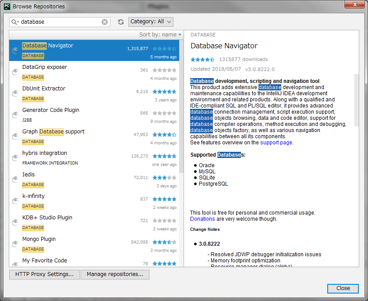The width and height of the screenshot is (368, 301).
Task: Click the 3.0.8222 change notes entry
Action: click(209, 244)
